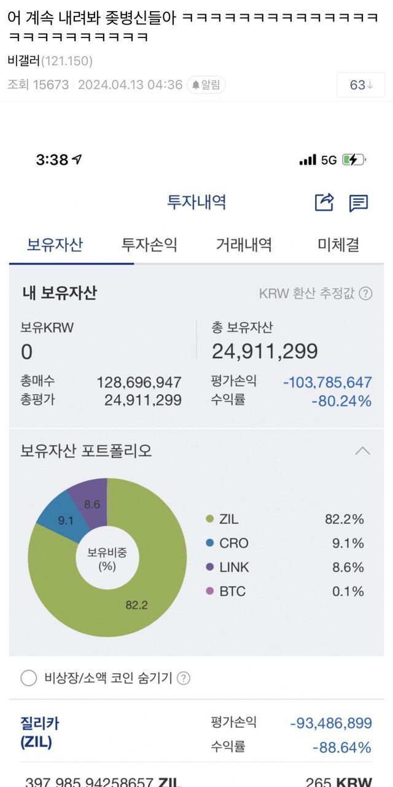Open the chat message icon

pyautogui.click(x=359, y=203)
